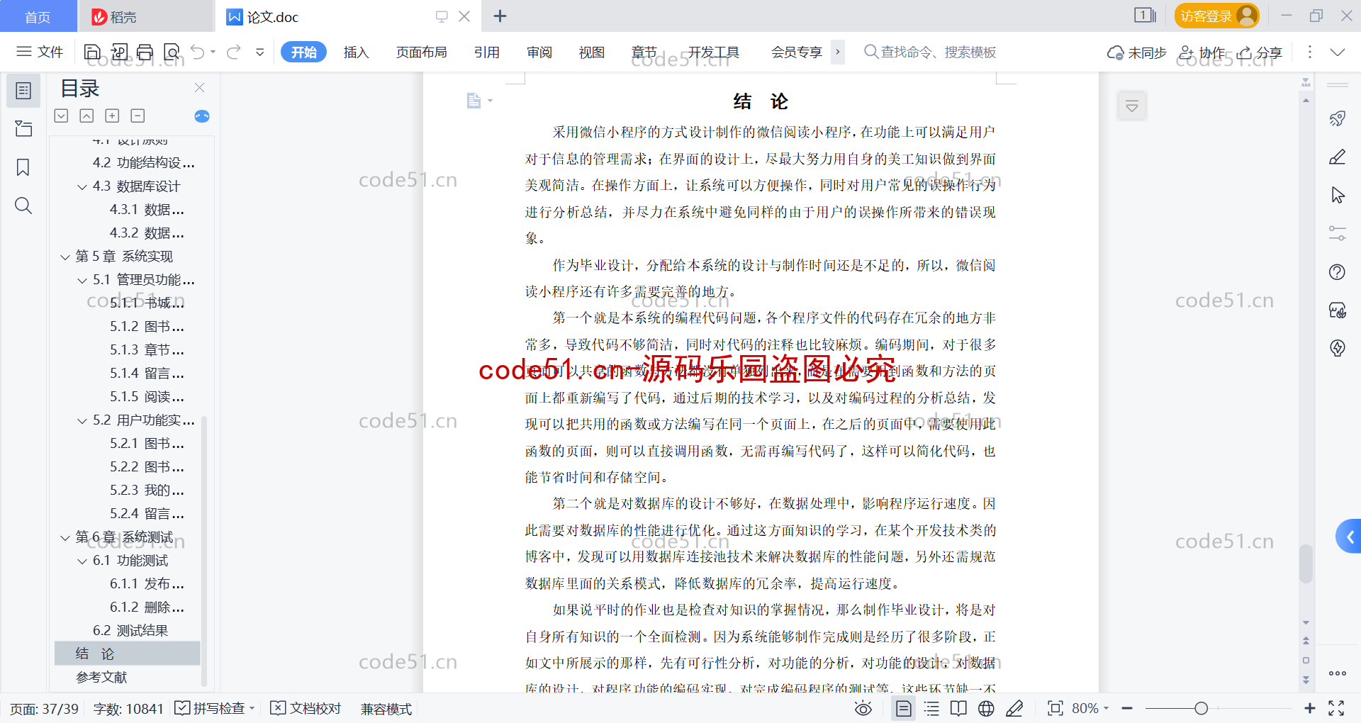
Task: Click 文档校对 in status bar
Action: pyautogui.click(x=306, y=708)
